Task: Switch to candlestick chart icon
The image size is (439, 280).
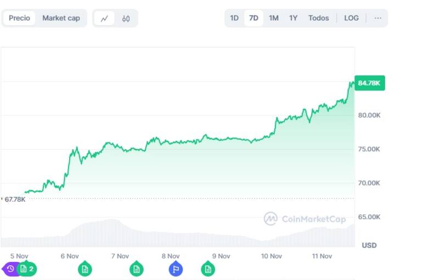Action: (126, 18)
